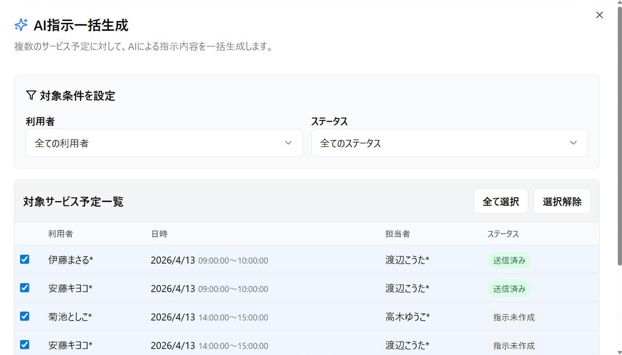
Task: Click the 日時 column header
Action: click(x=159, y=234)
